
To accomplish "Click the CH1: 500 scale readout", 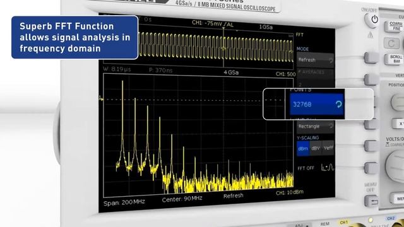I will pos(285,74).
